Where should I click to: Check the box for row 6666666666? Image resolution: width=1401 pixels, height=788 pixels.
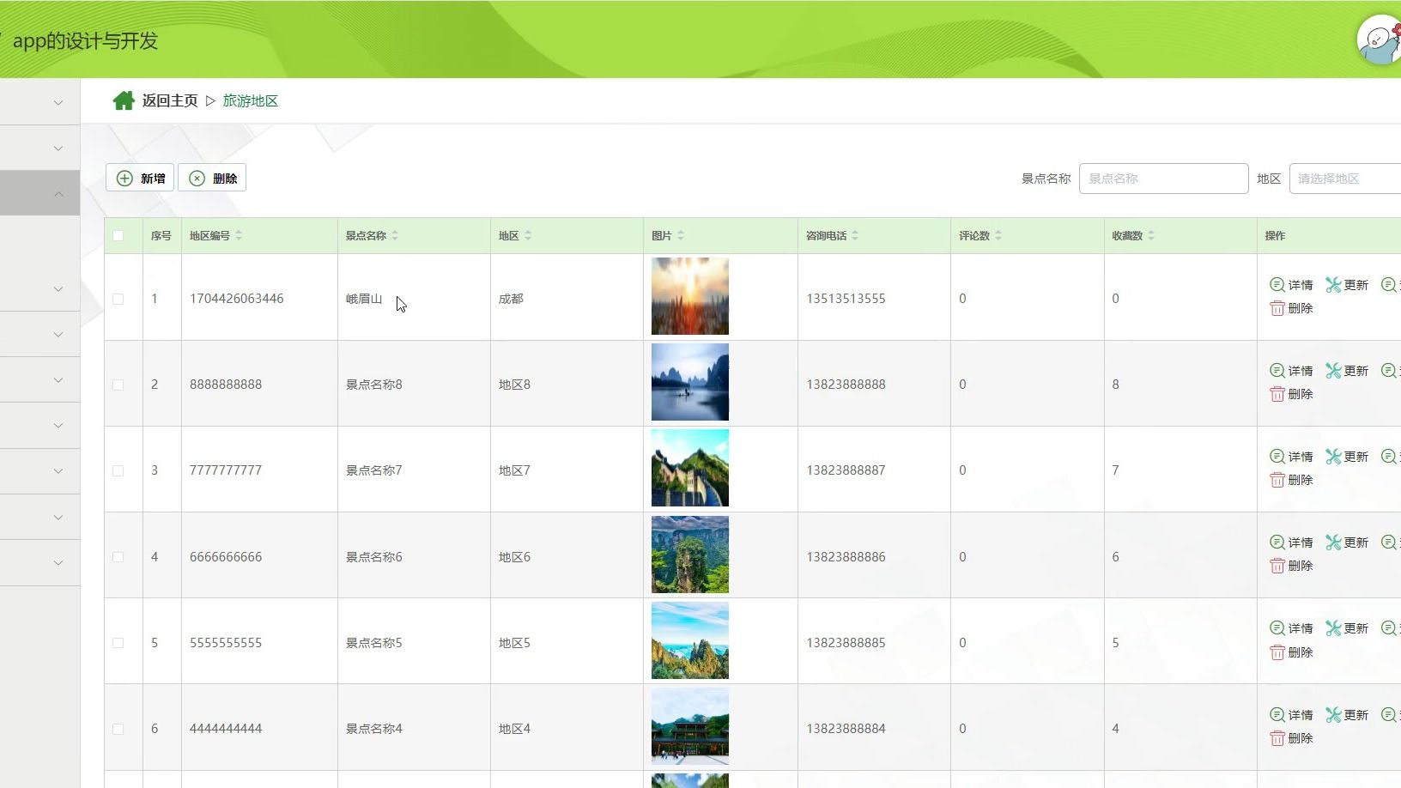[118, 557]
